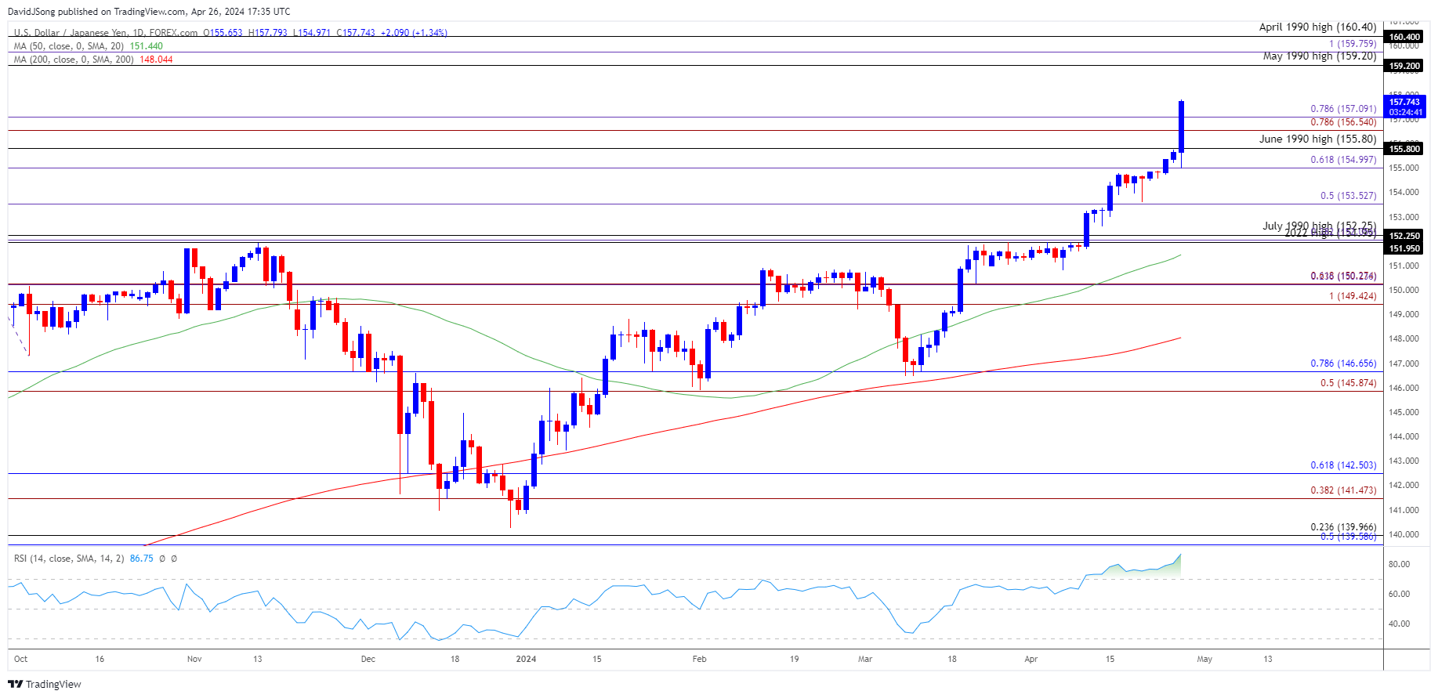This screenshot has height=698, width=1438.
Task: Click the 140.000 price axis value
Action: (x=1404, y=534)
